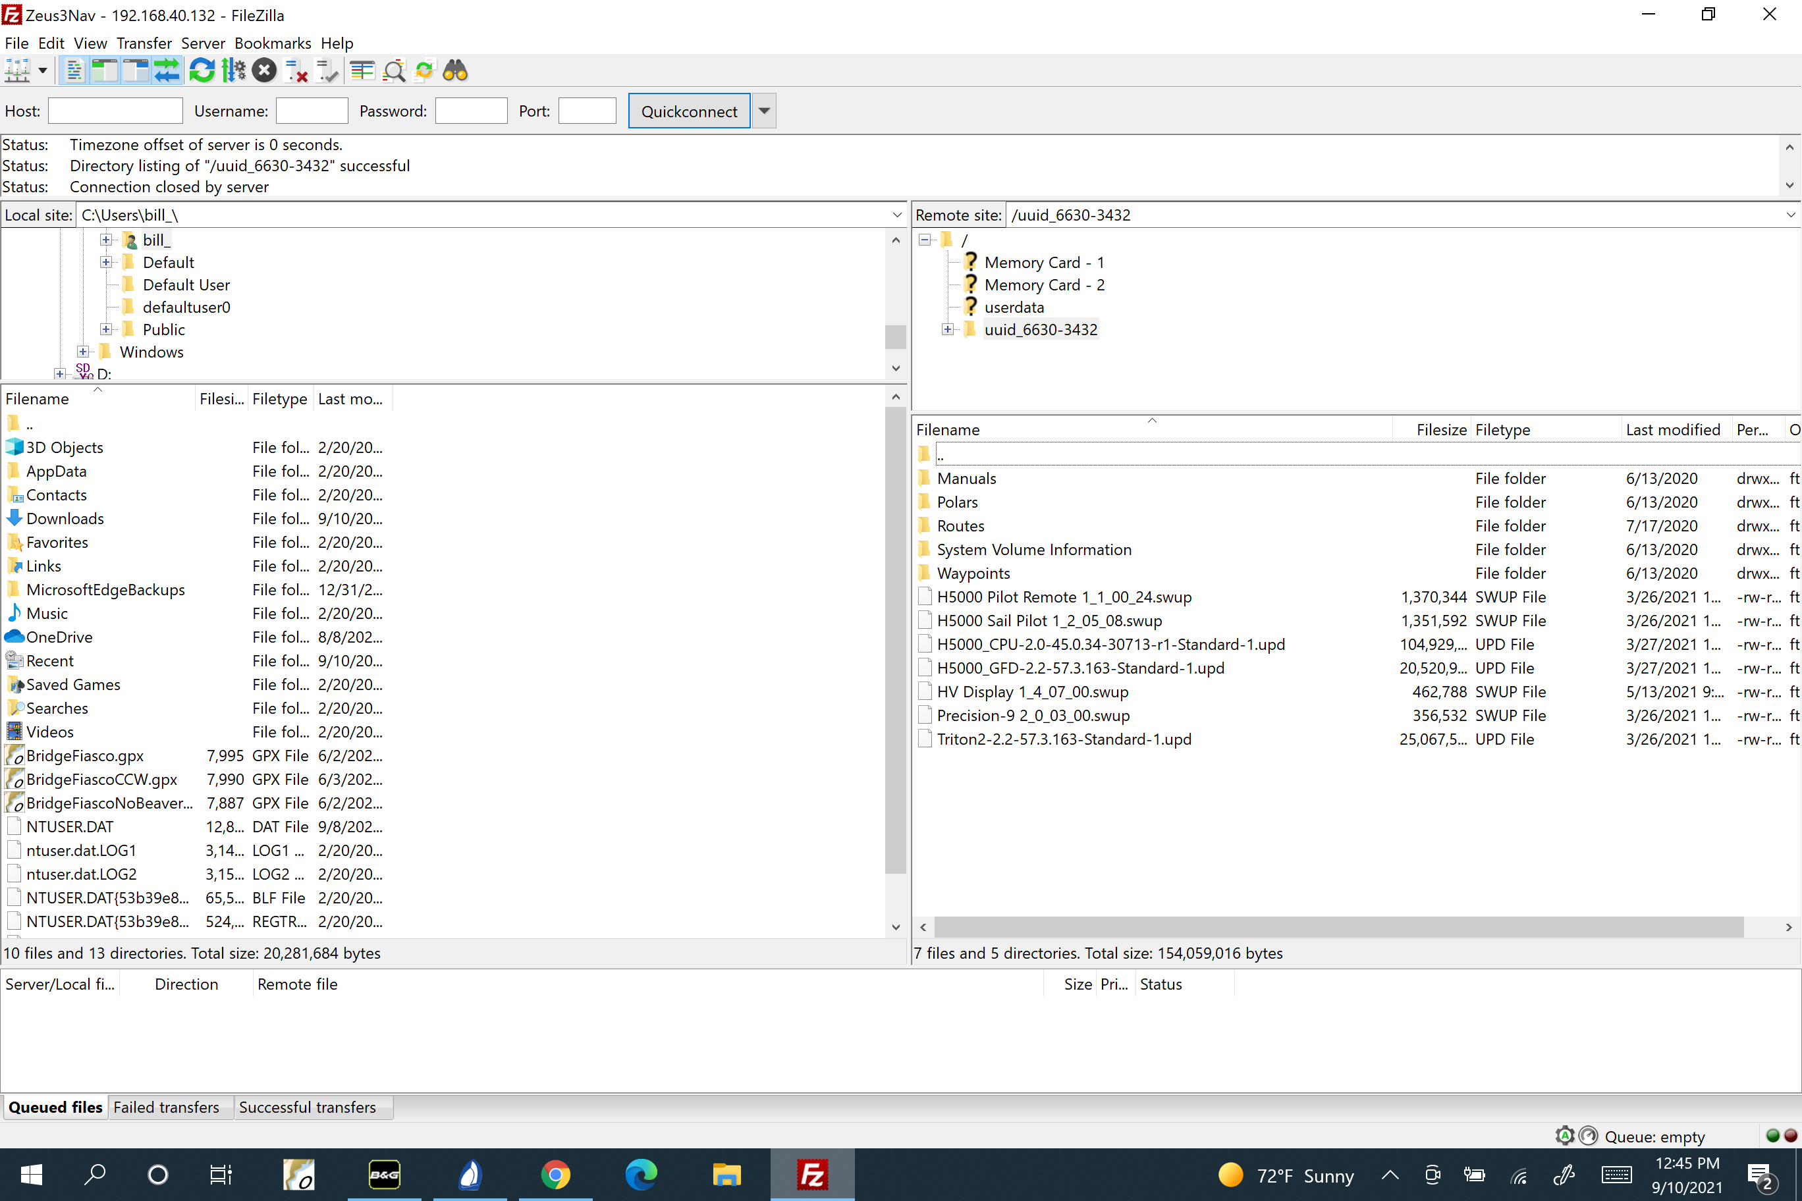
Task: Open Google Chrome from the taskbar
Action: pos(555,1174)
